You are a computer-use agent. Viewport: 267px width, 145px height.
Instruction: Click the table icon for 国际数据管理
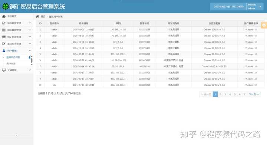click(4, 30)
